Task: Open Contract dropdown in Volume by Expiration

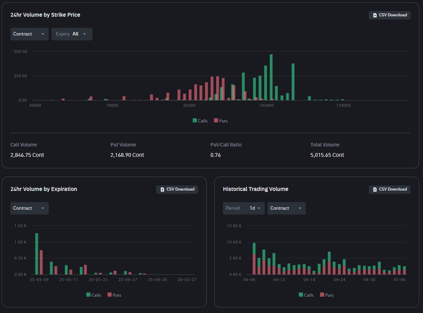Action: (x=29, y=208)
